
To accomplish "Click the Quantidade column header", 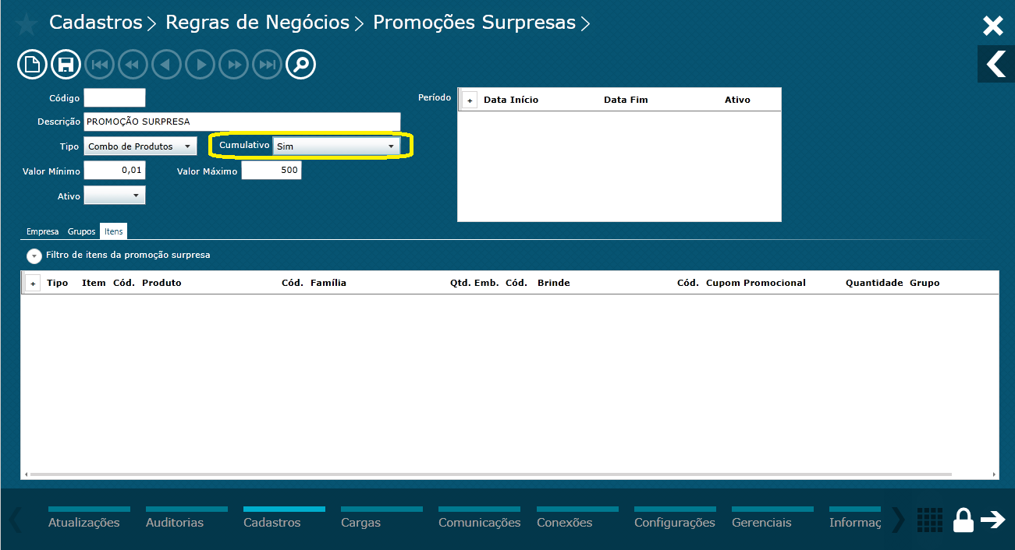I will [875, 283].
